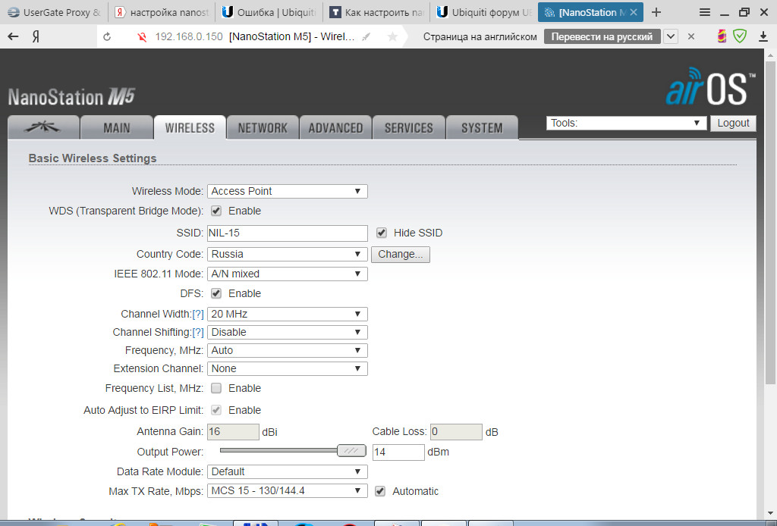Expand translation options arrow next to Перевести
Screen dimensions: 777x526
point(671,36)
